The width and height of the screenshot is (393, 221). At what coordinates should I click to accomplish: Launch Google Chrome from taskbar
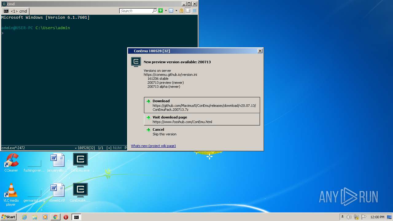click(x=55, y=217)
